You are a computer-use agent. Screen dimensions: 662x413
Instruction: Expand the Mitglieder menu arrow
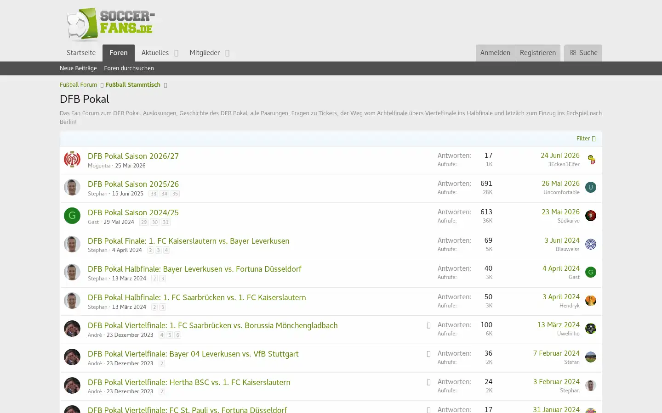[x=227, y=53]
